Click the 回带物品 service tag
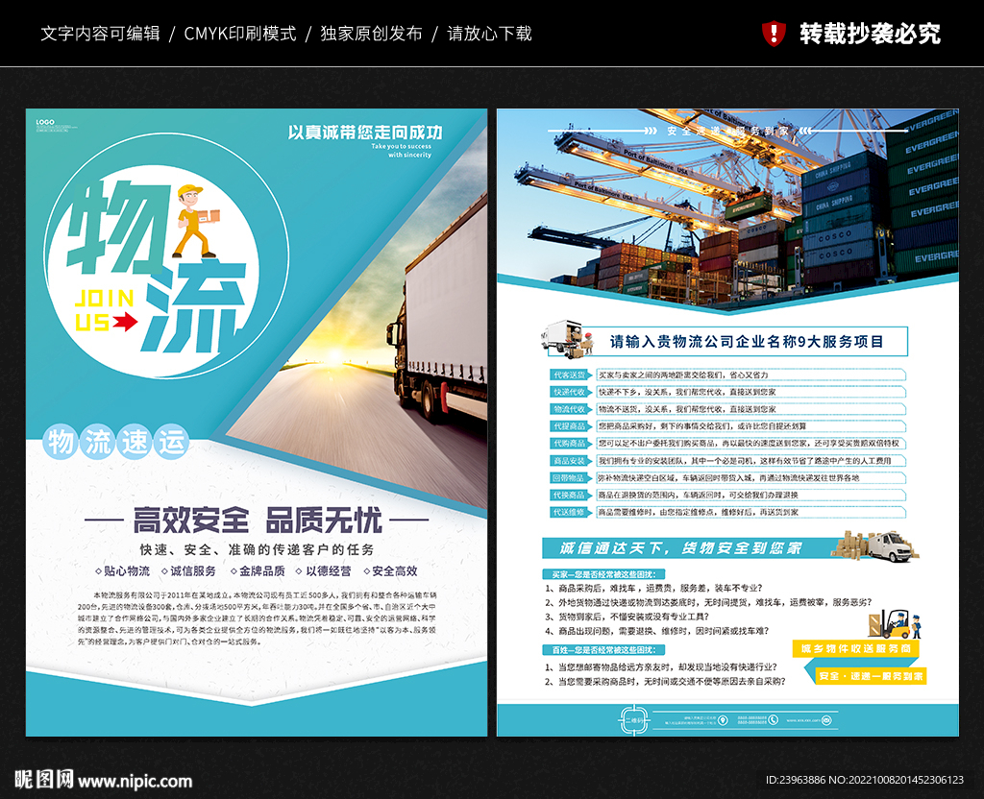Viewport: 984px width, 799px height. coord(569,478)
